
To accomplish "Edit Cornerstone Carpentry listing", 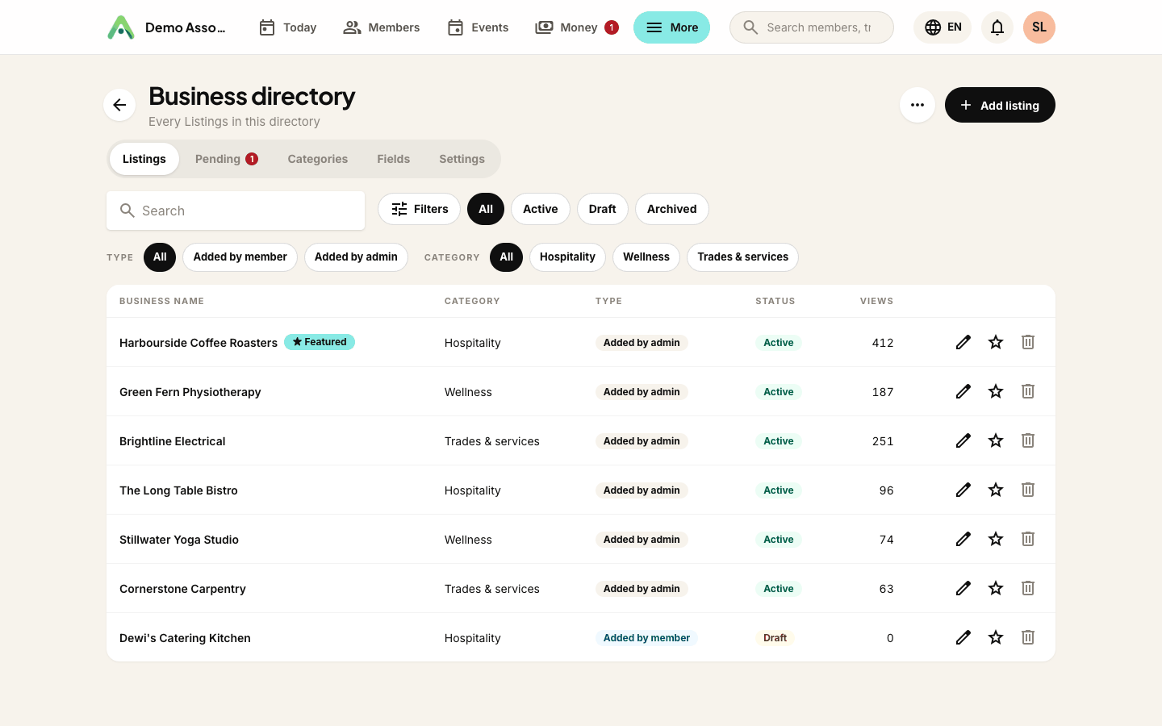I will tap(963, 588).
